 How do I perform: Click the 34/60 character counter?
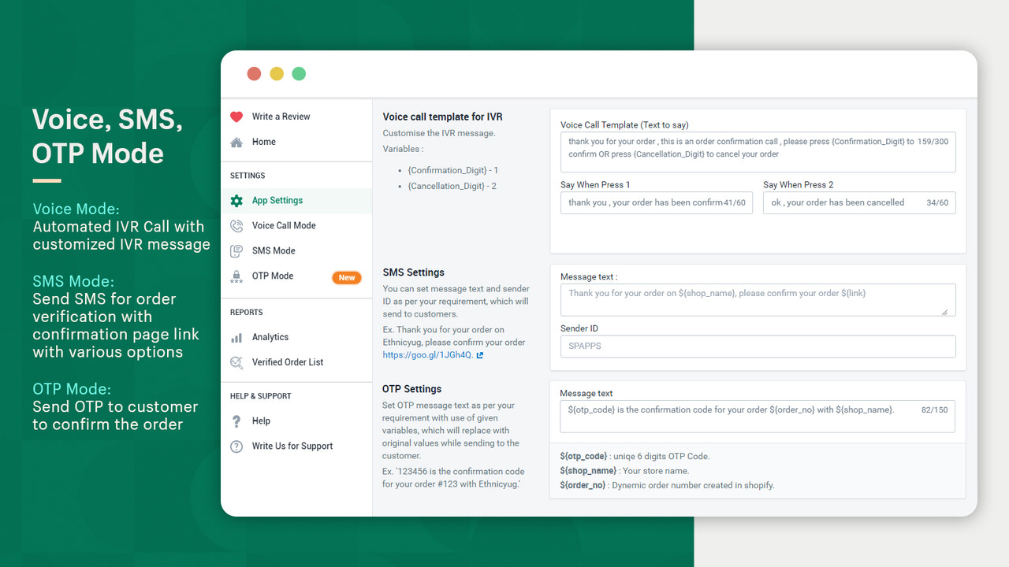[x=937, y=202]
